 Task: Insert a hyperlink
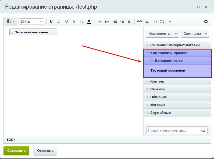tap(140, 21)
